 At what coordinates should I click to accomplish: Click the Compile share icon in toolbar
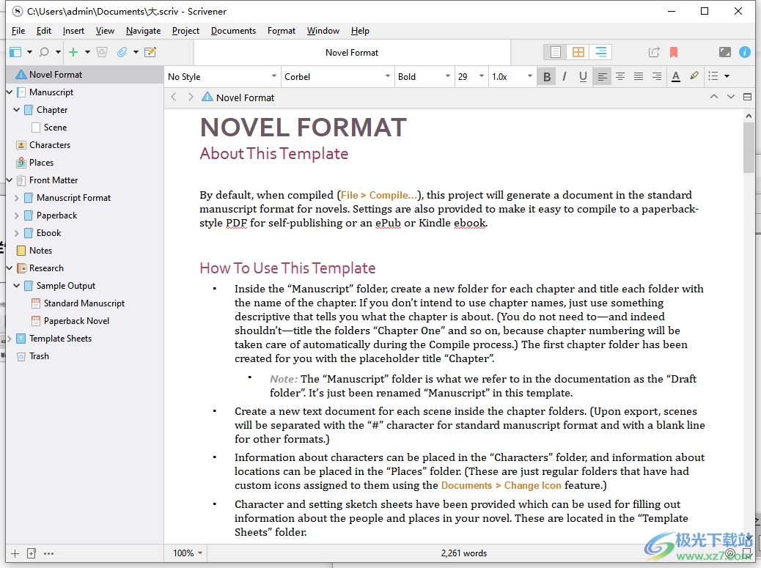pos(654,52)
